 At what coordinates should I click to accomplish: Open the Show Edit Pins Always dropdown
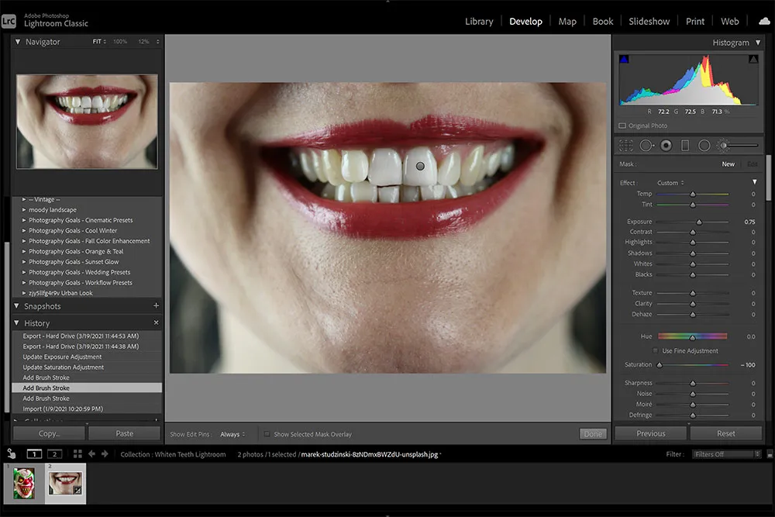[x=232, y=434]
